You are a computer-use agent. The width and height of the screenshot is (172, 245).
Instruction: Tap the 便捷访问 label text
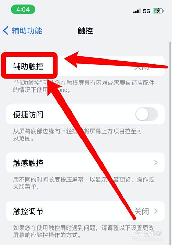coord(28,115)
